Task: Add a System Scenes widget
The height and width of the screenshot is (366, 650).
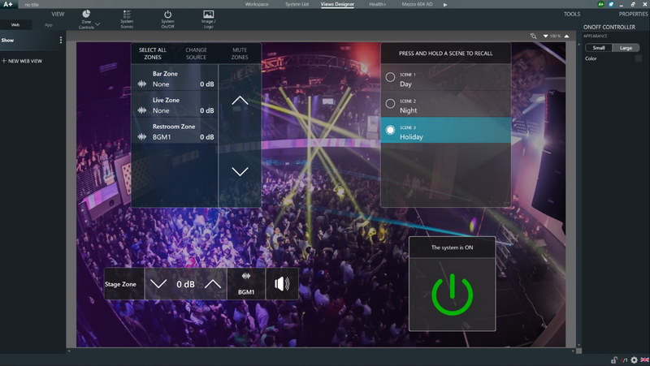Action: pos(127,19)
